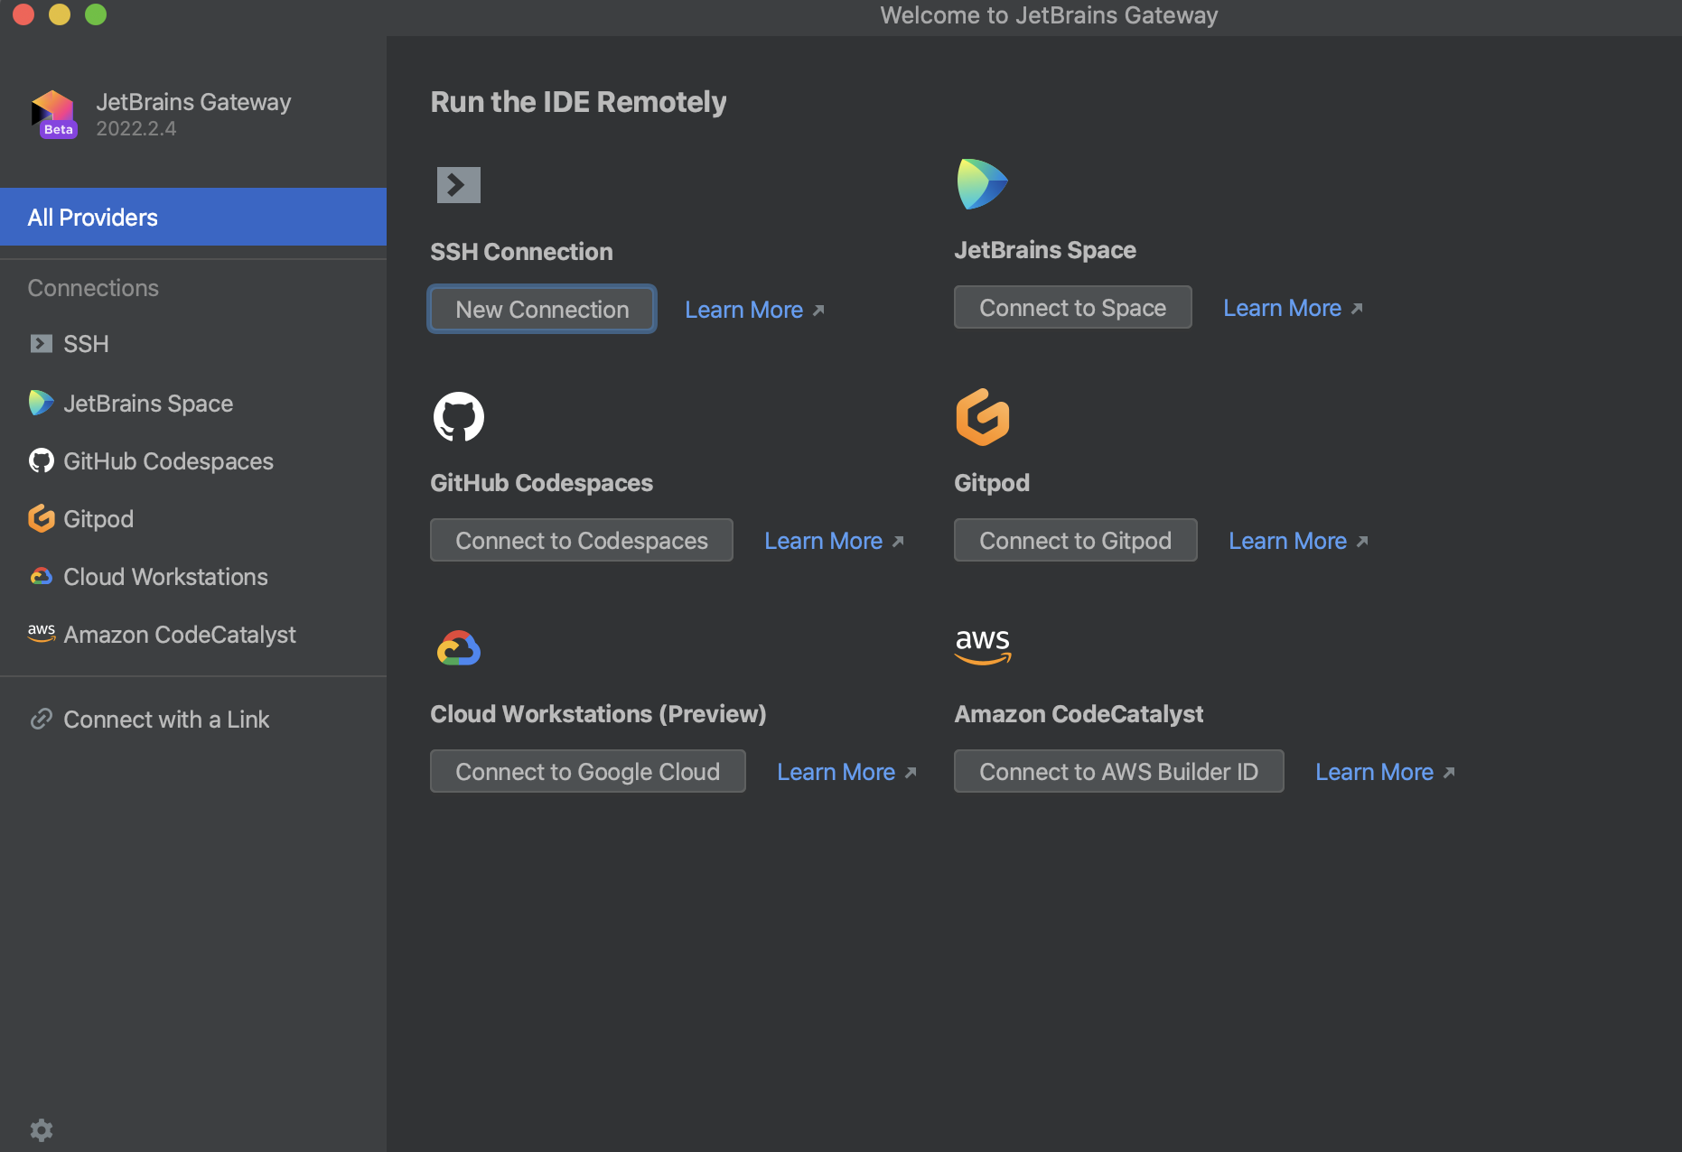Start a New Connection over SSH

click(x=541, y=309)
